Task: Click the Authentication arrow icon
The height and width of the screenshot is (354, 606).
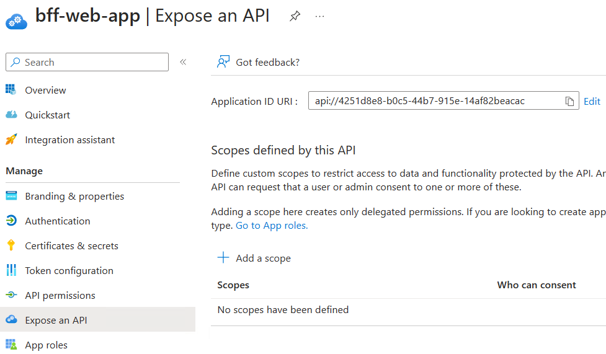Action: tap(11, 220)
